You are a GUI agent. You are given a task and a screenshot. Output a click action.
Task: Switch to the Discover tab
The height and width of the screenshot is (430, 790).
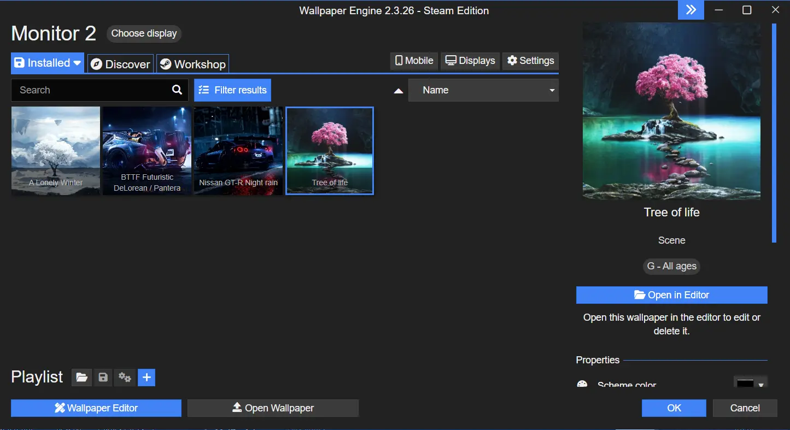click(120, 64)
